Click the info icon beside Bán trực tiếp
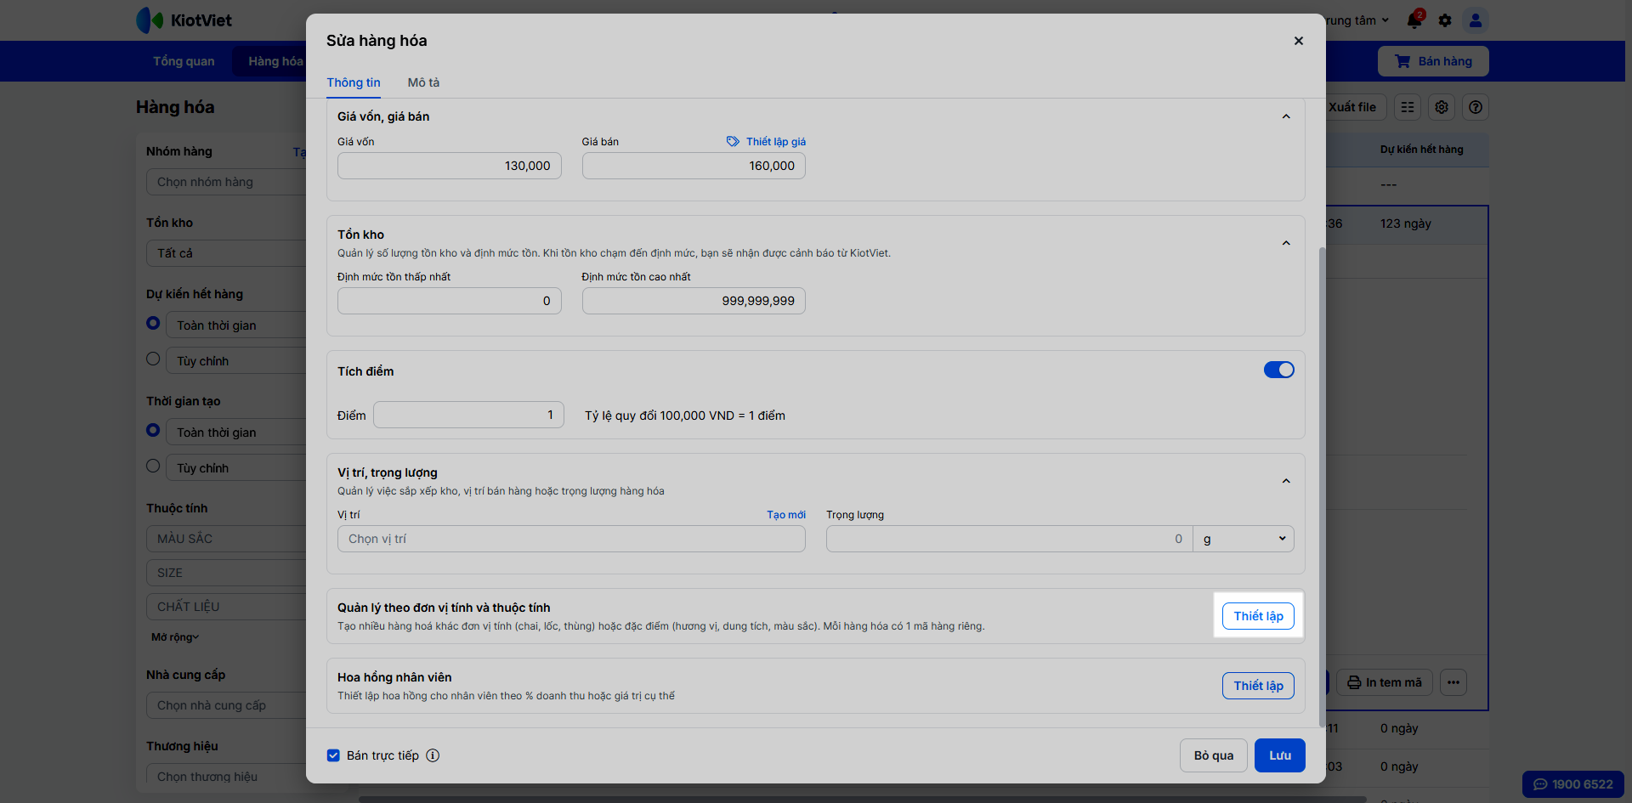Viewport: 1632px width, 803px height. pyautogui.click(x=433, y=755)
